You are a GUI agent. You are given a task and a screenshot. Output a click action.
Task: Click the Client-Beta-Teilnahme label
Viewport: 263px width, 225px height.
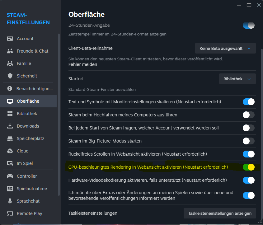point(90,48)
